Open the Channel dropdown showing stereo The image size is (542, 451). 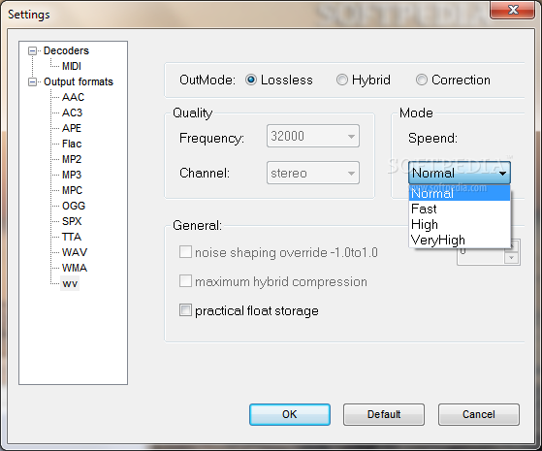(313, 173)
